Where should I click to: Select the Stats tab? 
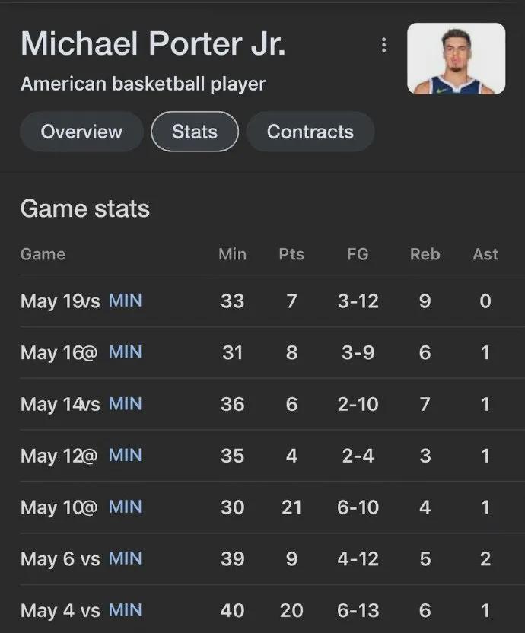click(x=195, y=132)
